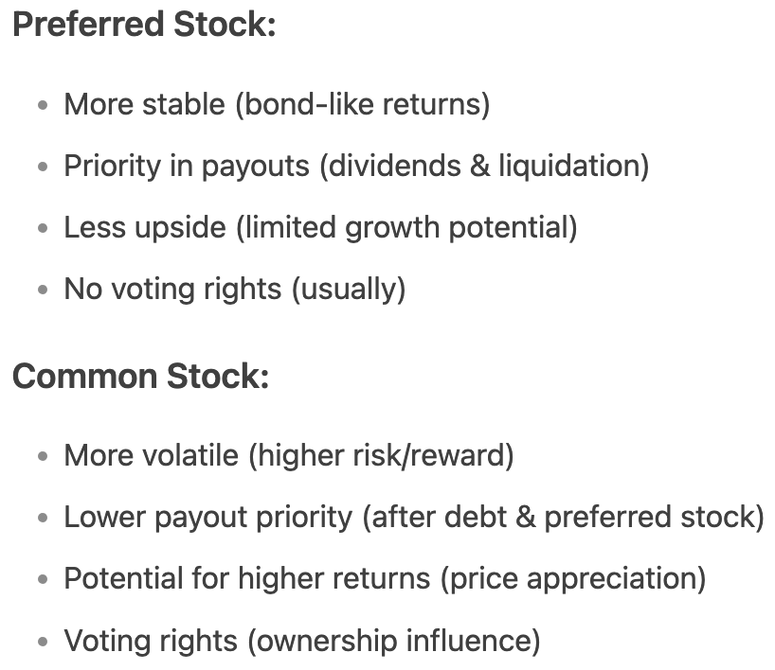Click the bullet before Less upside
The image size is (775, 670).
click(x=43, y=229)
